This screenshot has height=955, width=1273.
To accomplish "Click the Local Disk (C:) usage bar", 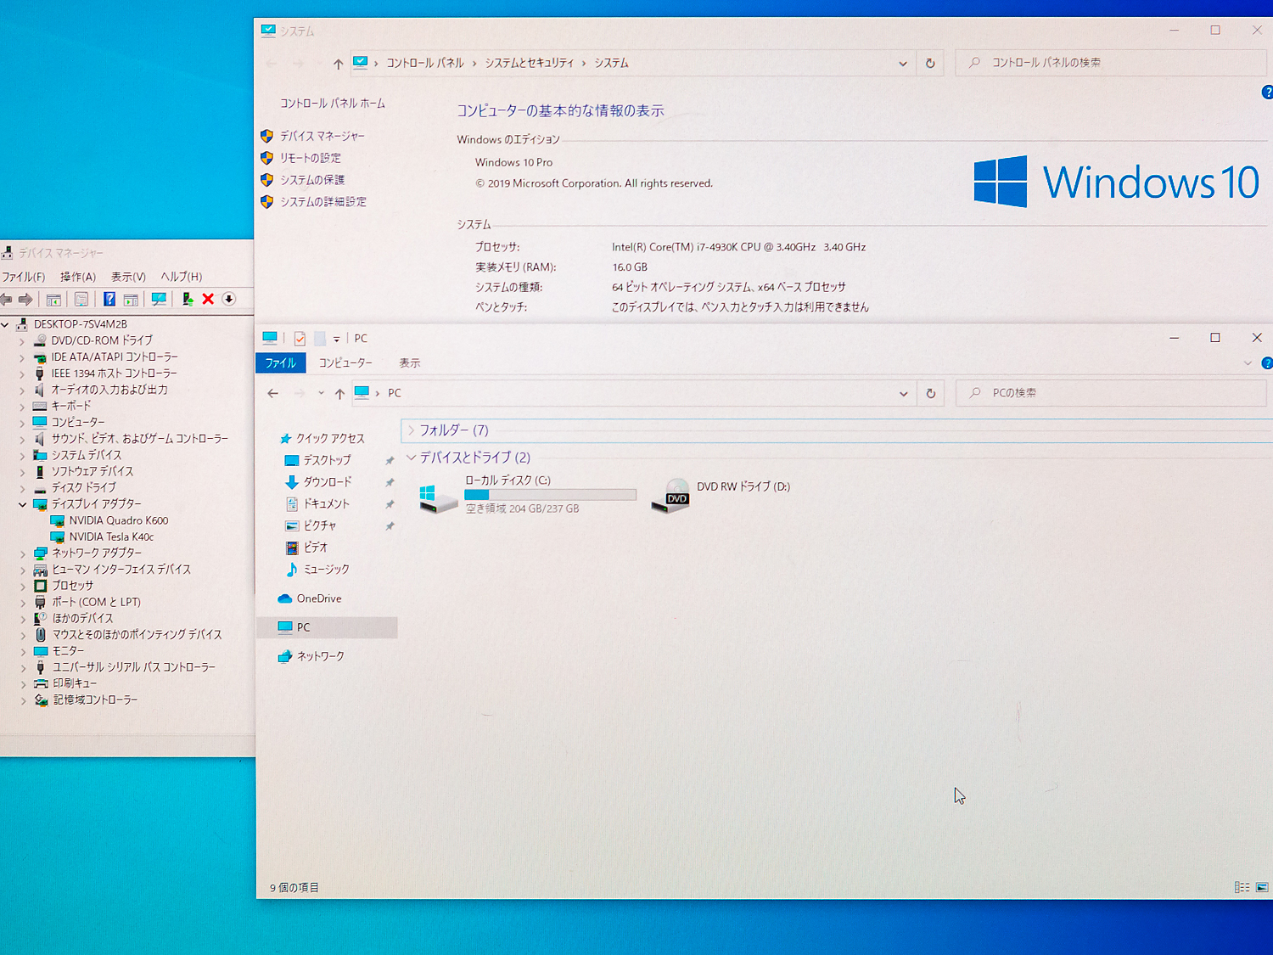I will click(x=550, y=495).
